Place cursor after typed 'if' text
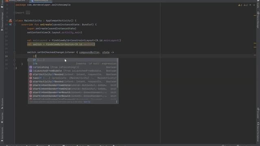The width and height of the screenshot is (260, 146). click(36, 56)
